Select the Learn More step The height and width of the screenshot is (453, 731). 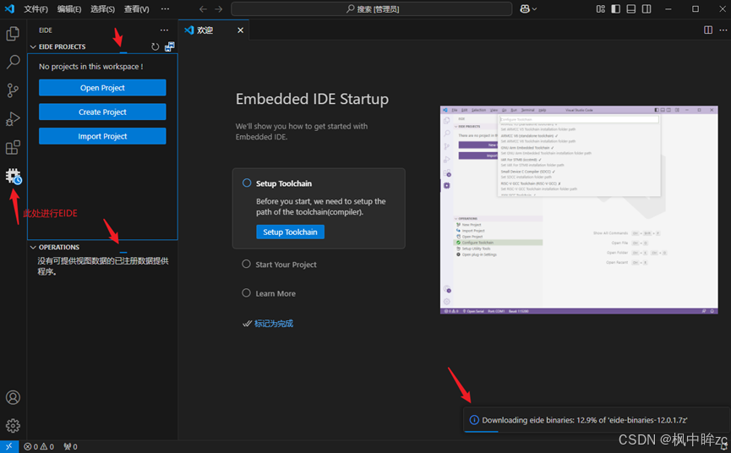269,293
